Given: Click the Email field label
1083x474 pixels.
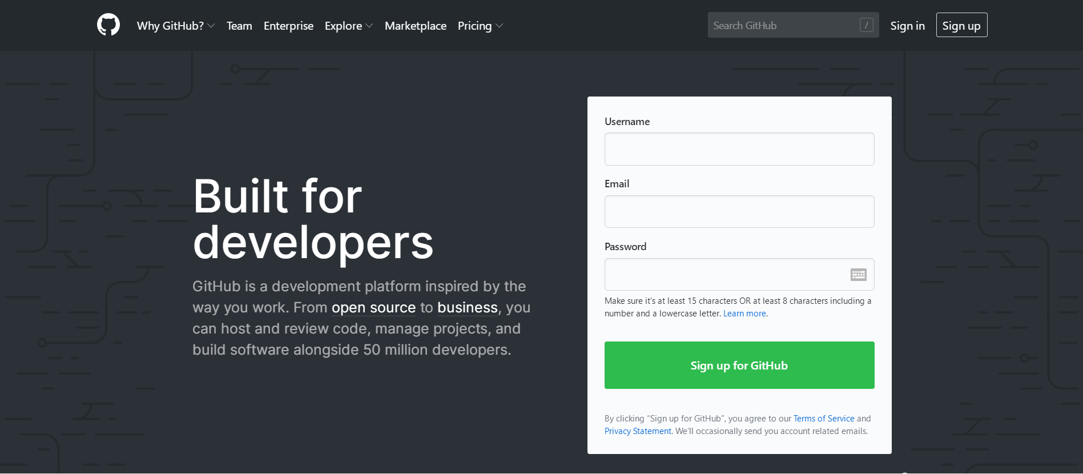Looking at the screenshot, I should point(617,184).
